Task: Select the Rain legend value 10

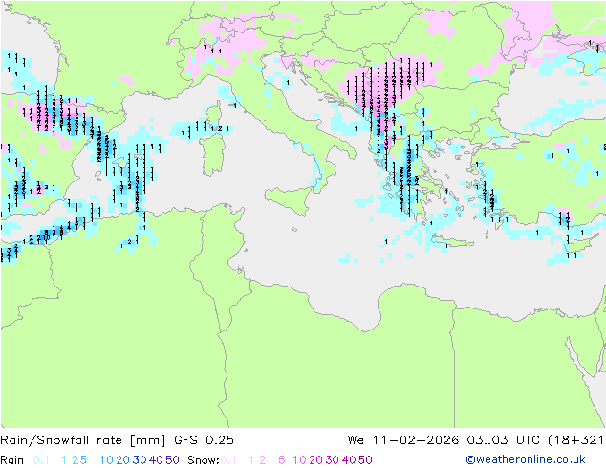Action: [x=107, y=460]
